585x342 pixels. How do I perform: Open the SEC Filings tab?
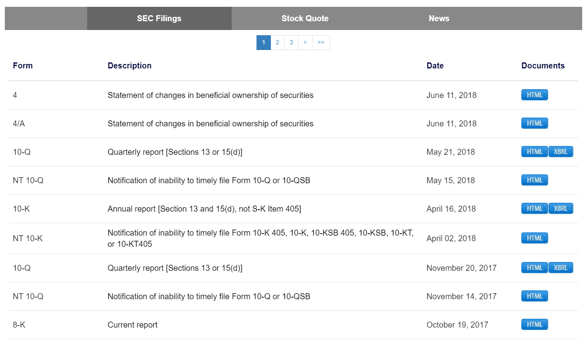[159, 18]
